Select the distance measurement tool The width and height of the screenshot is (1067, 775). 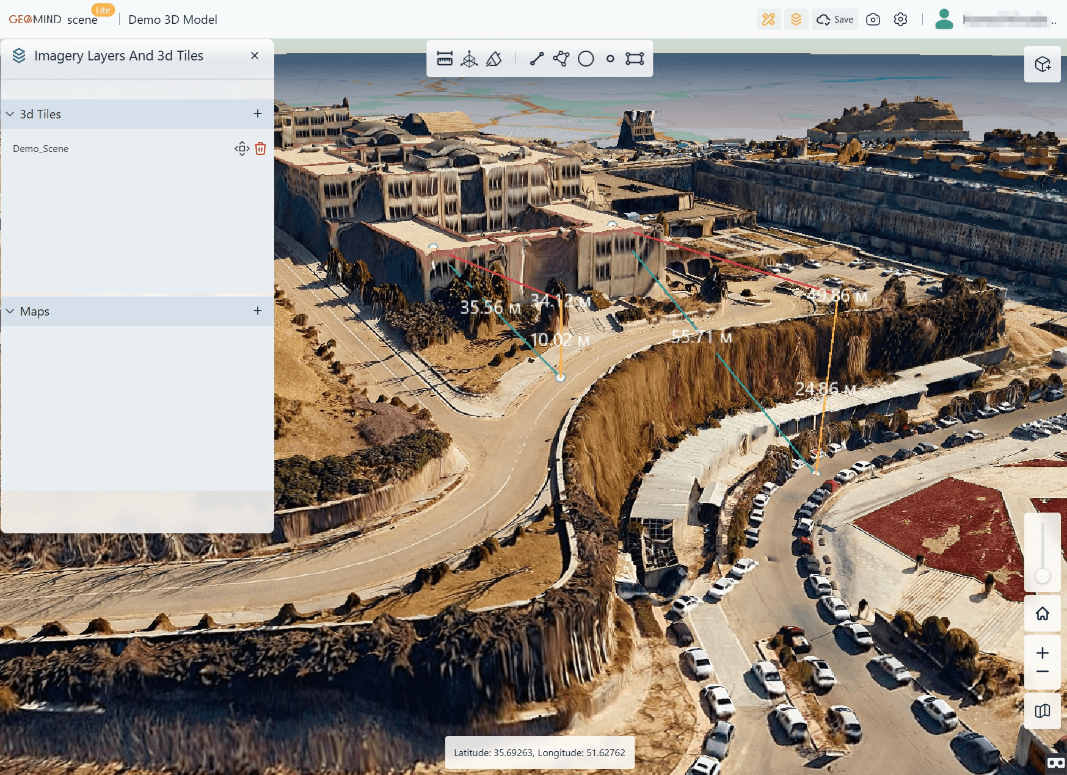point(445,59)
